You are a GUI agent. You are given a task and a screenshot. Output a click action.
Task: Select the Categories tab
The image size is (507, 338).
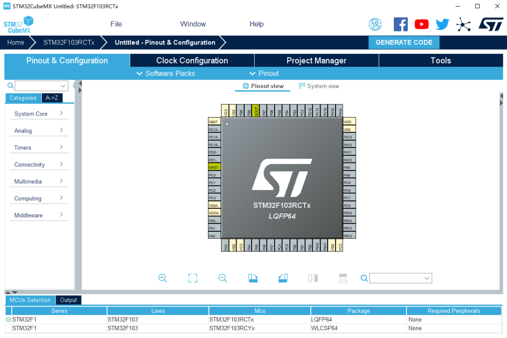[23, 98]
